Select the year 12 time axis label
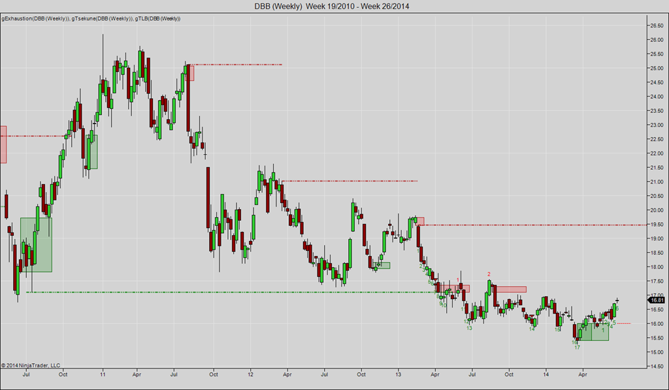The width and height of the screenshot is (669, 390). coord(250,374)
